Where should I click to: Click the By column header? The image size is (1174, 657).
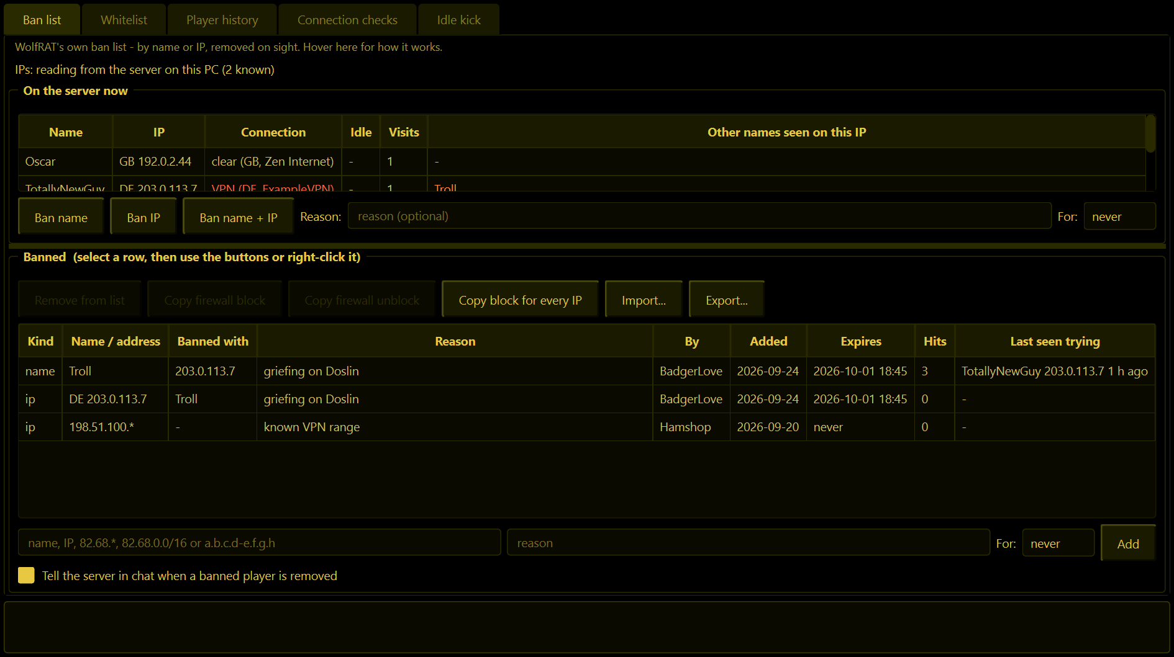click(691, 341)
